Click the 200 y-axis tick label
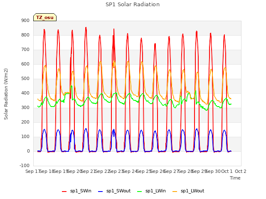Viewport: 266px width, 199px height. 25,122
